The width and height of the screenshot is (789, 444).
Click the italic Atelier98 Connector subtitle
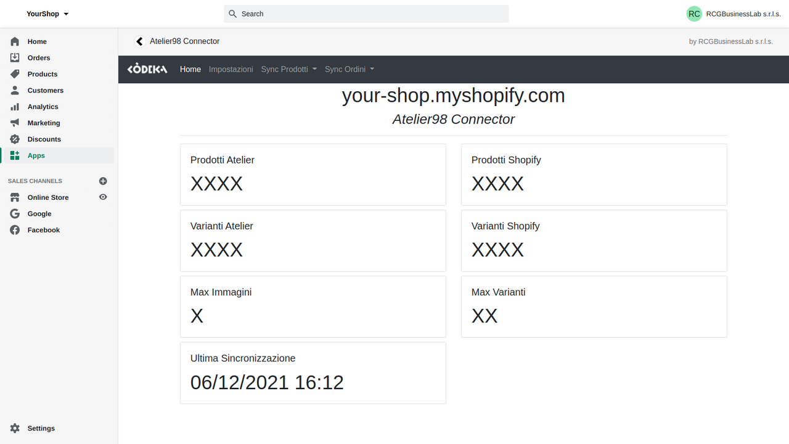454,119
